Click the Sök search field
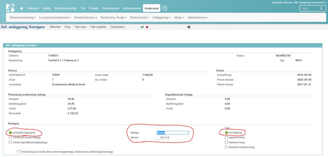The width and height of the screenshot is (328, 157). 313,8
